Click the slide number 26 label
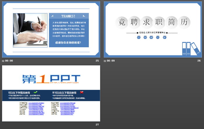Viewport: 204px width, 129px height. click(x=199, y=61)
